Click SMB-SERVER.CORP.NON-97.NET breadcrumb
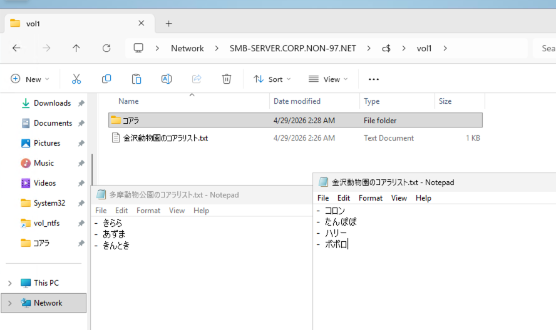Viewport: 556px width, 330px height. coord(292,48)
